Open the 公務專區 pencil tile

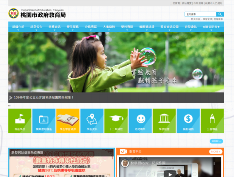(212, 121)
